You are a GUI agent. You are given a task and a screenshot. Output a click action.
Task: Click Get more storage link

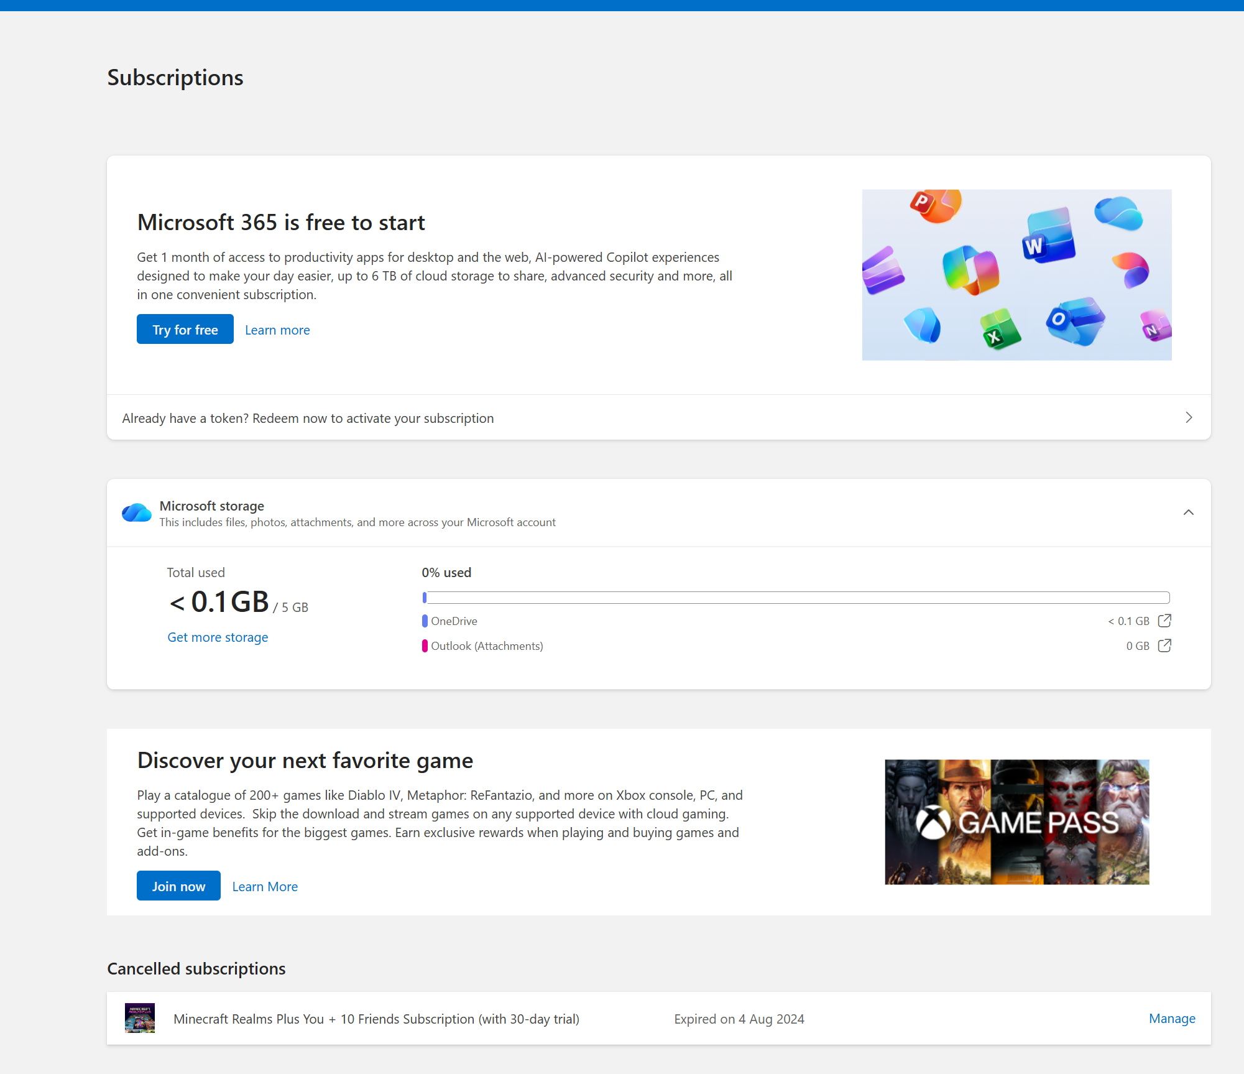(218, 637)
